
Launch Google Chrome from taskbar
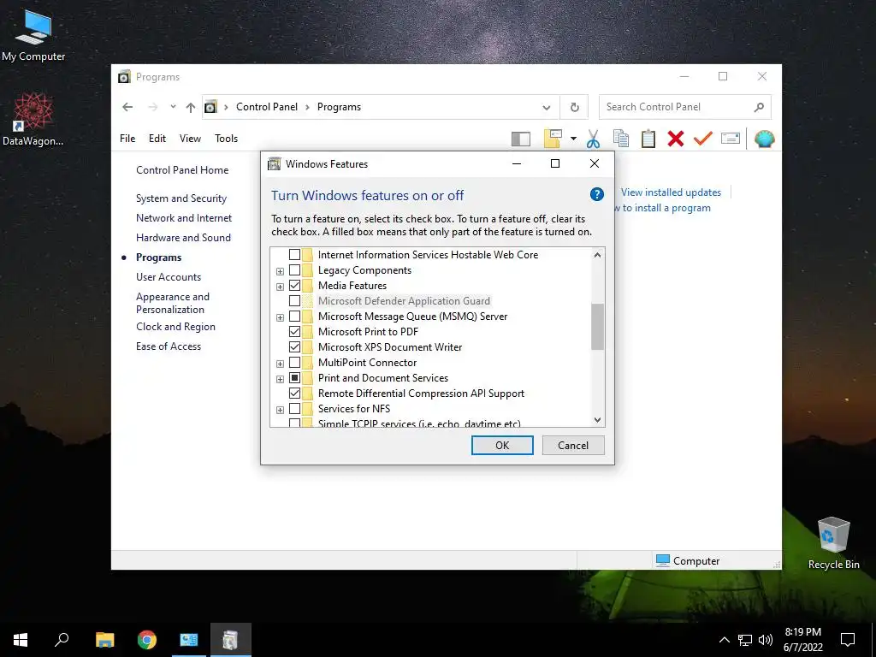tap(147, 640)
